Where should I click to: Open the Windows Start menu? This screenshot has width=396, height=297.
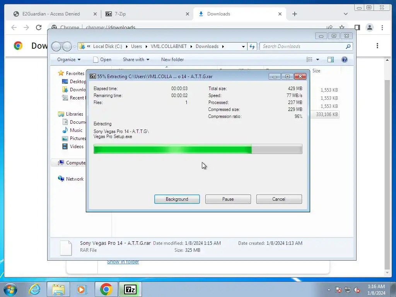point(10,289)
